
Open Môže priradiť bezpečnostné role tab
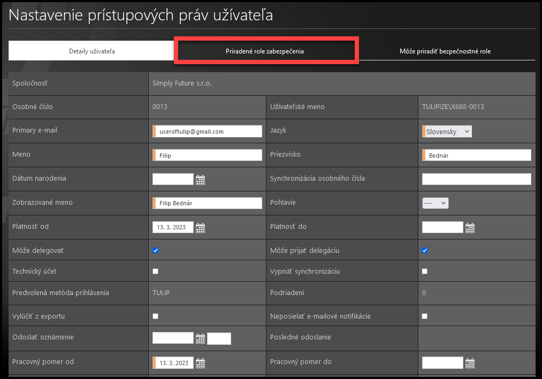[445, 51]
